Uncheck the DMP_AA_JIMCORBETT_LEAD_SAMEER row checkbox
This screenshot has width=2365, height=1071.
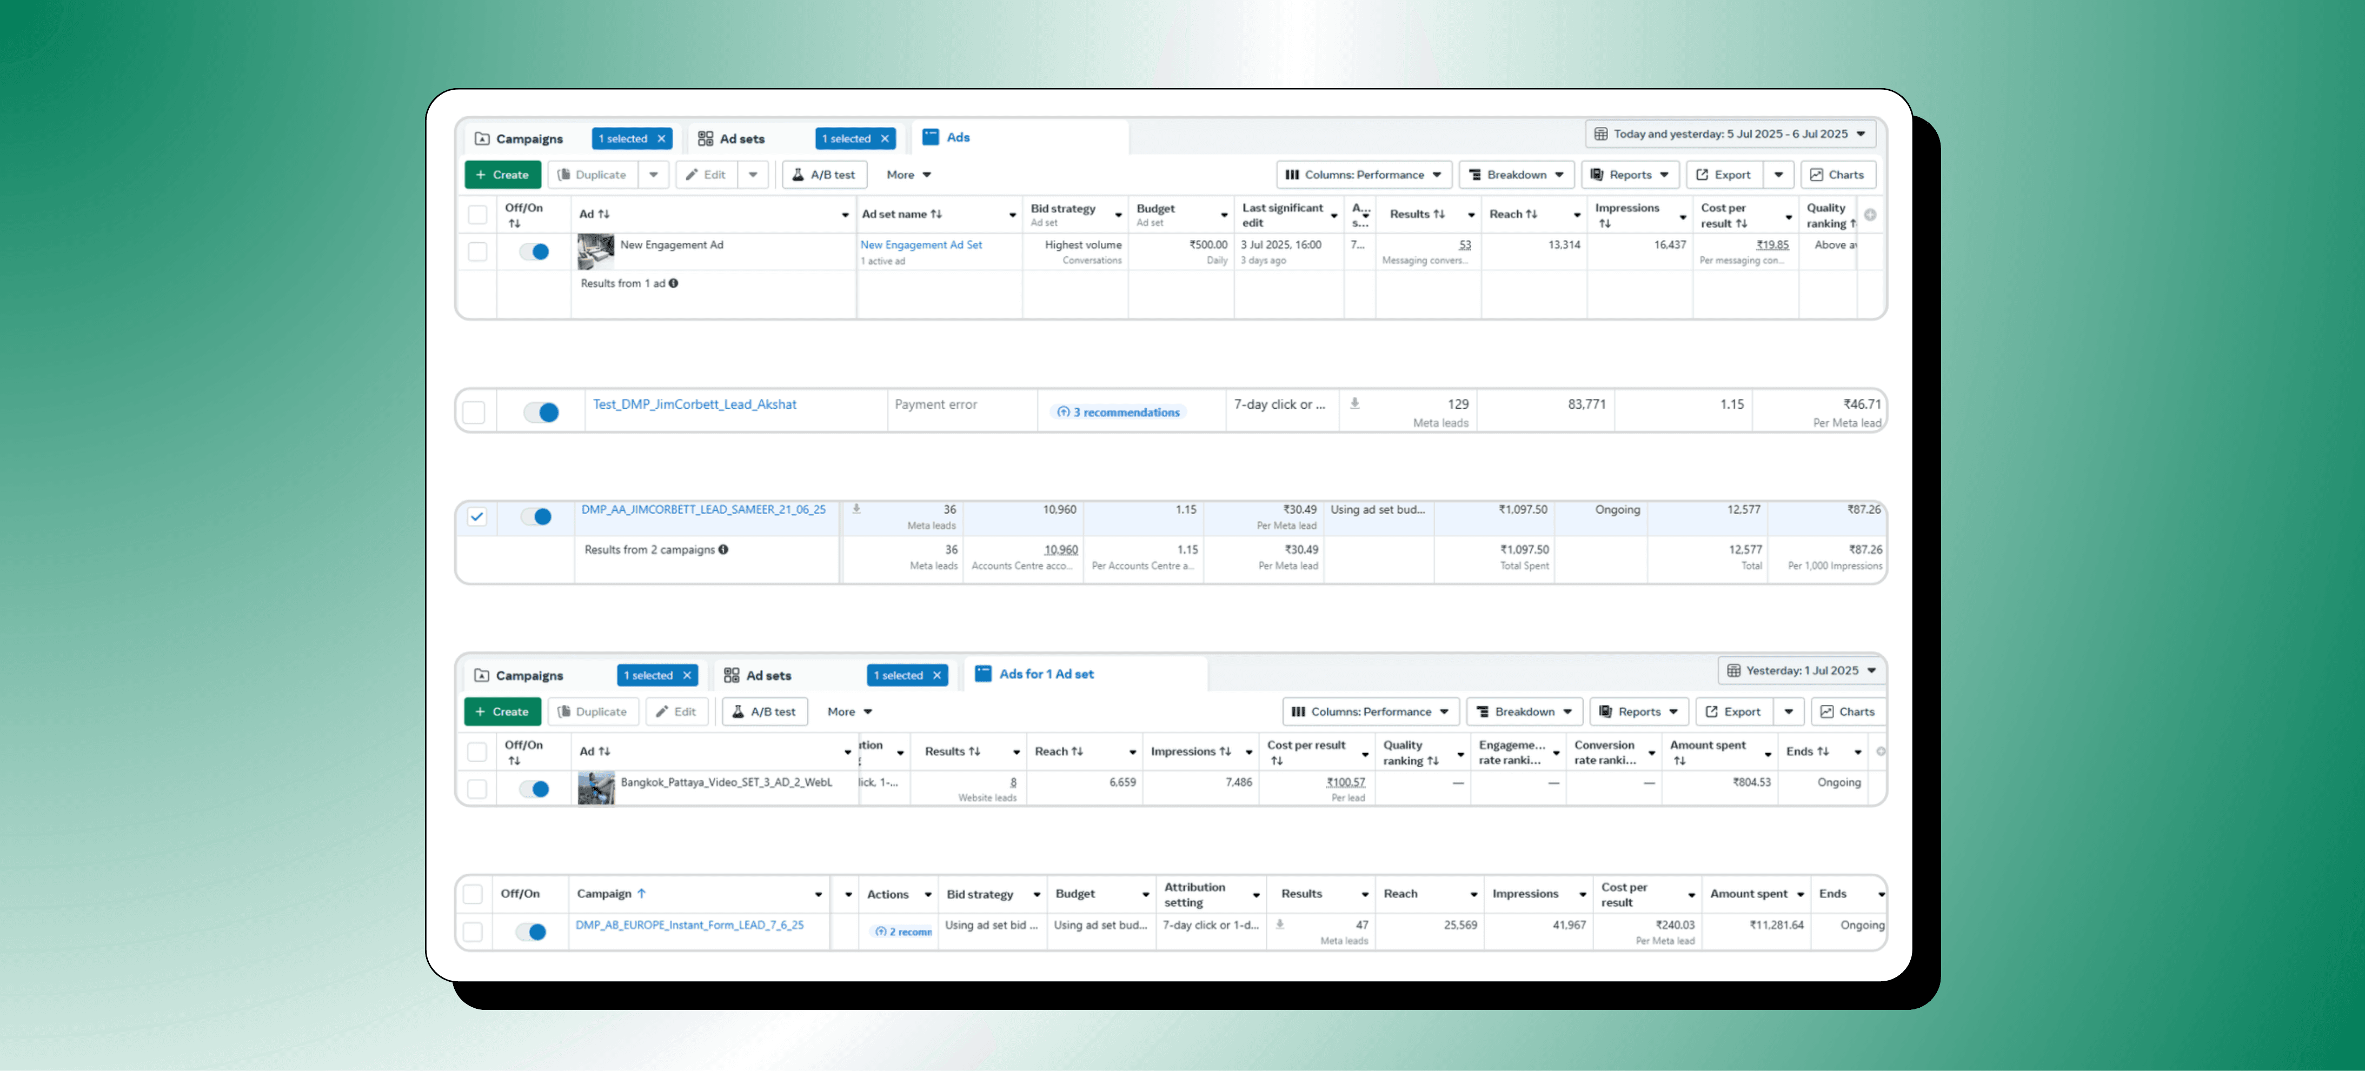476,517
